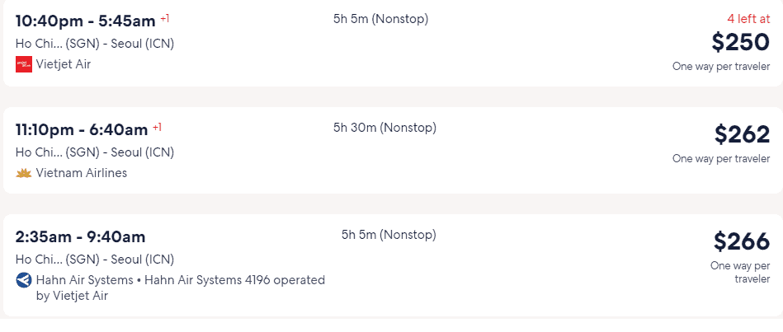Click the third flight's 5h 5m duration
This screenshot has height=332, width=783.
pyautogui.click(x=389, y=234)
